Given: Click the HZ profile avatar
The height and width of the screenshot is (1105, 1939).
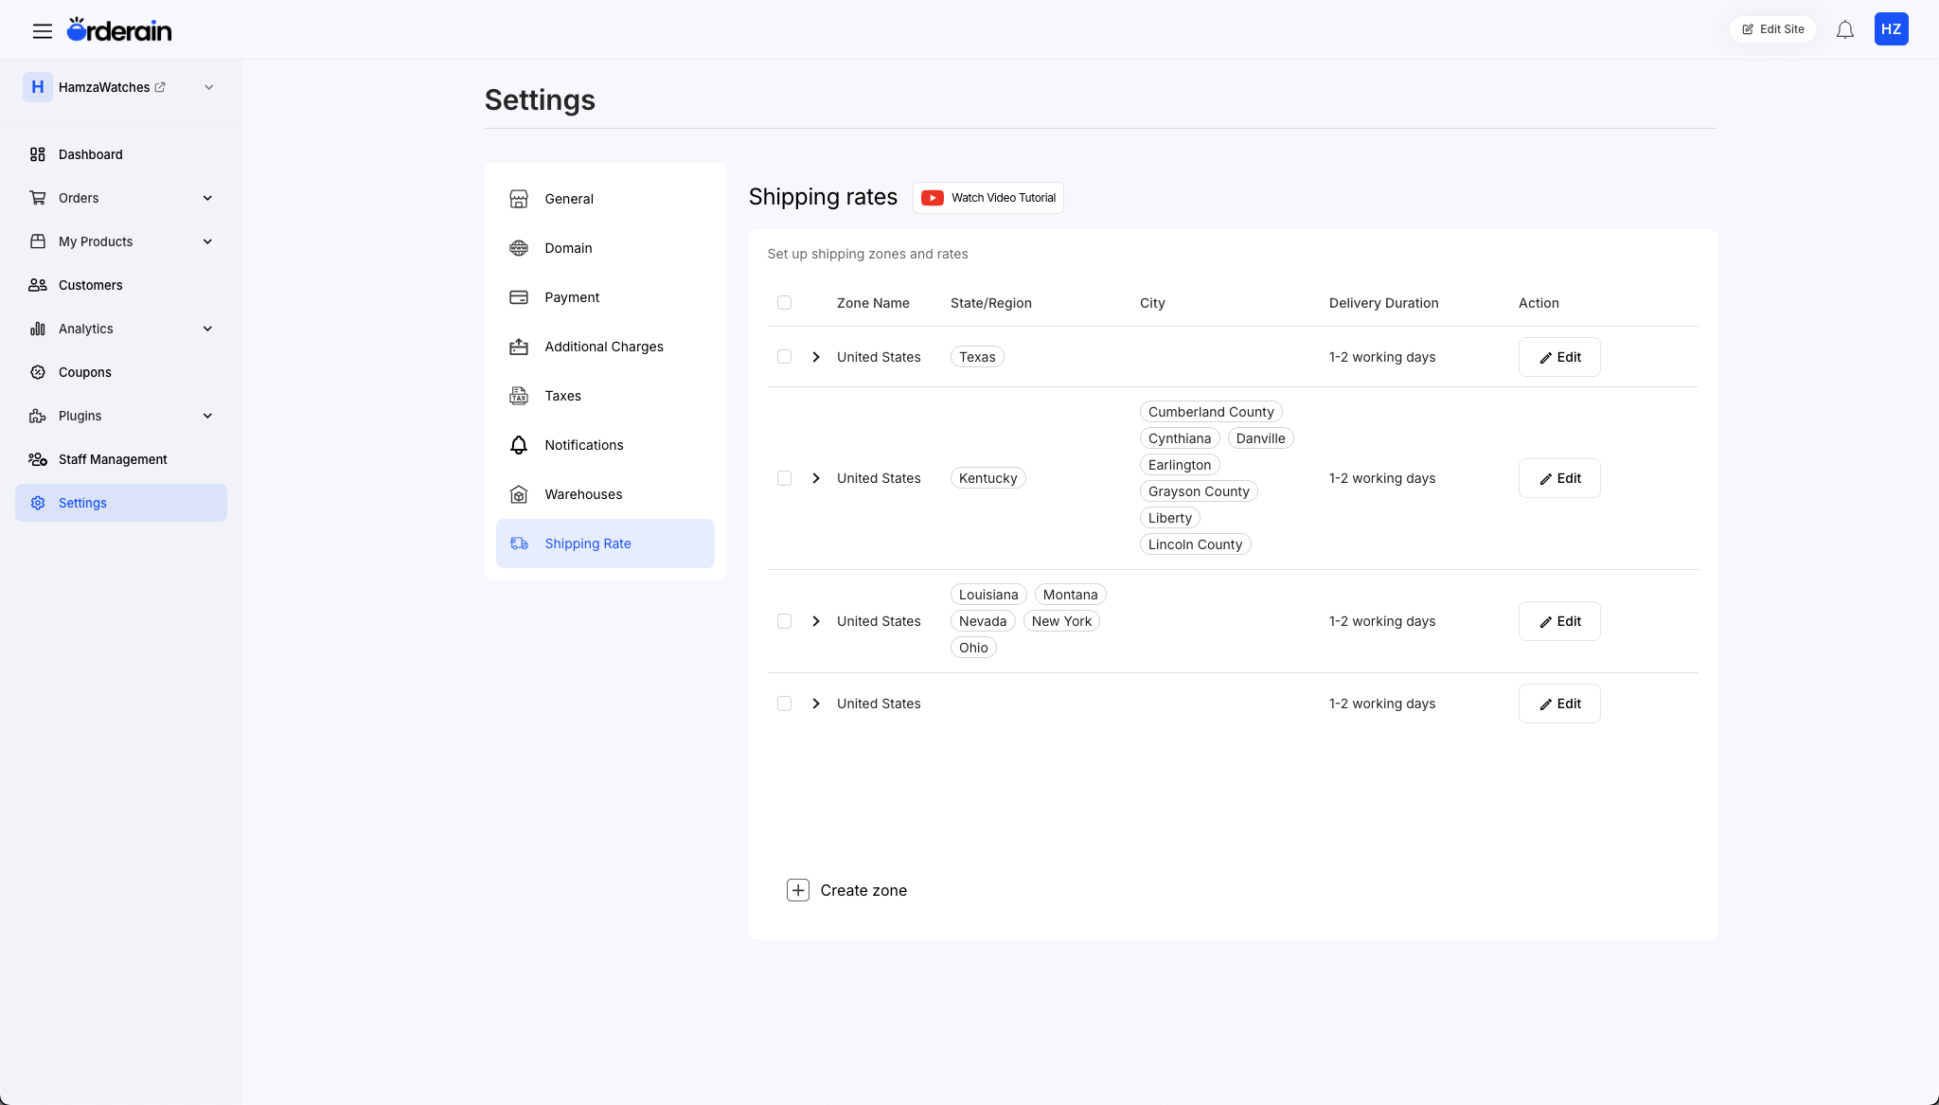Looking at the screenshot, I should 1891,29.
